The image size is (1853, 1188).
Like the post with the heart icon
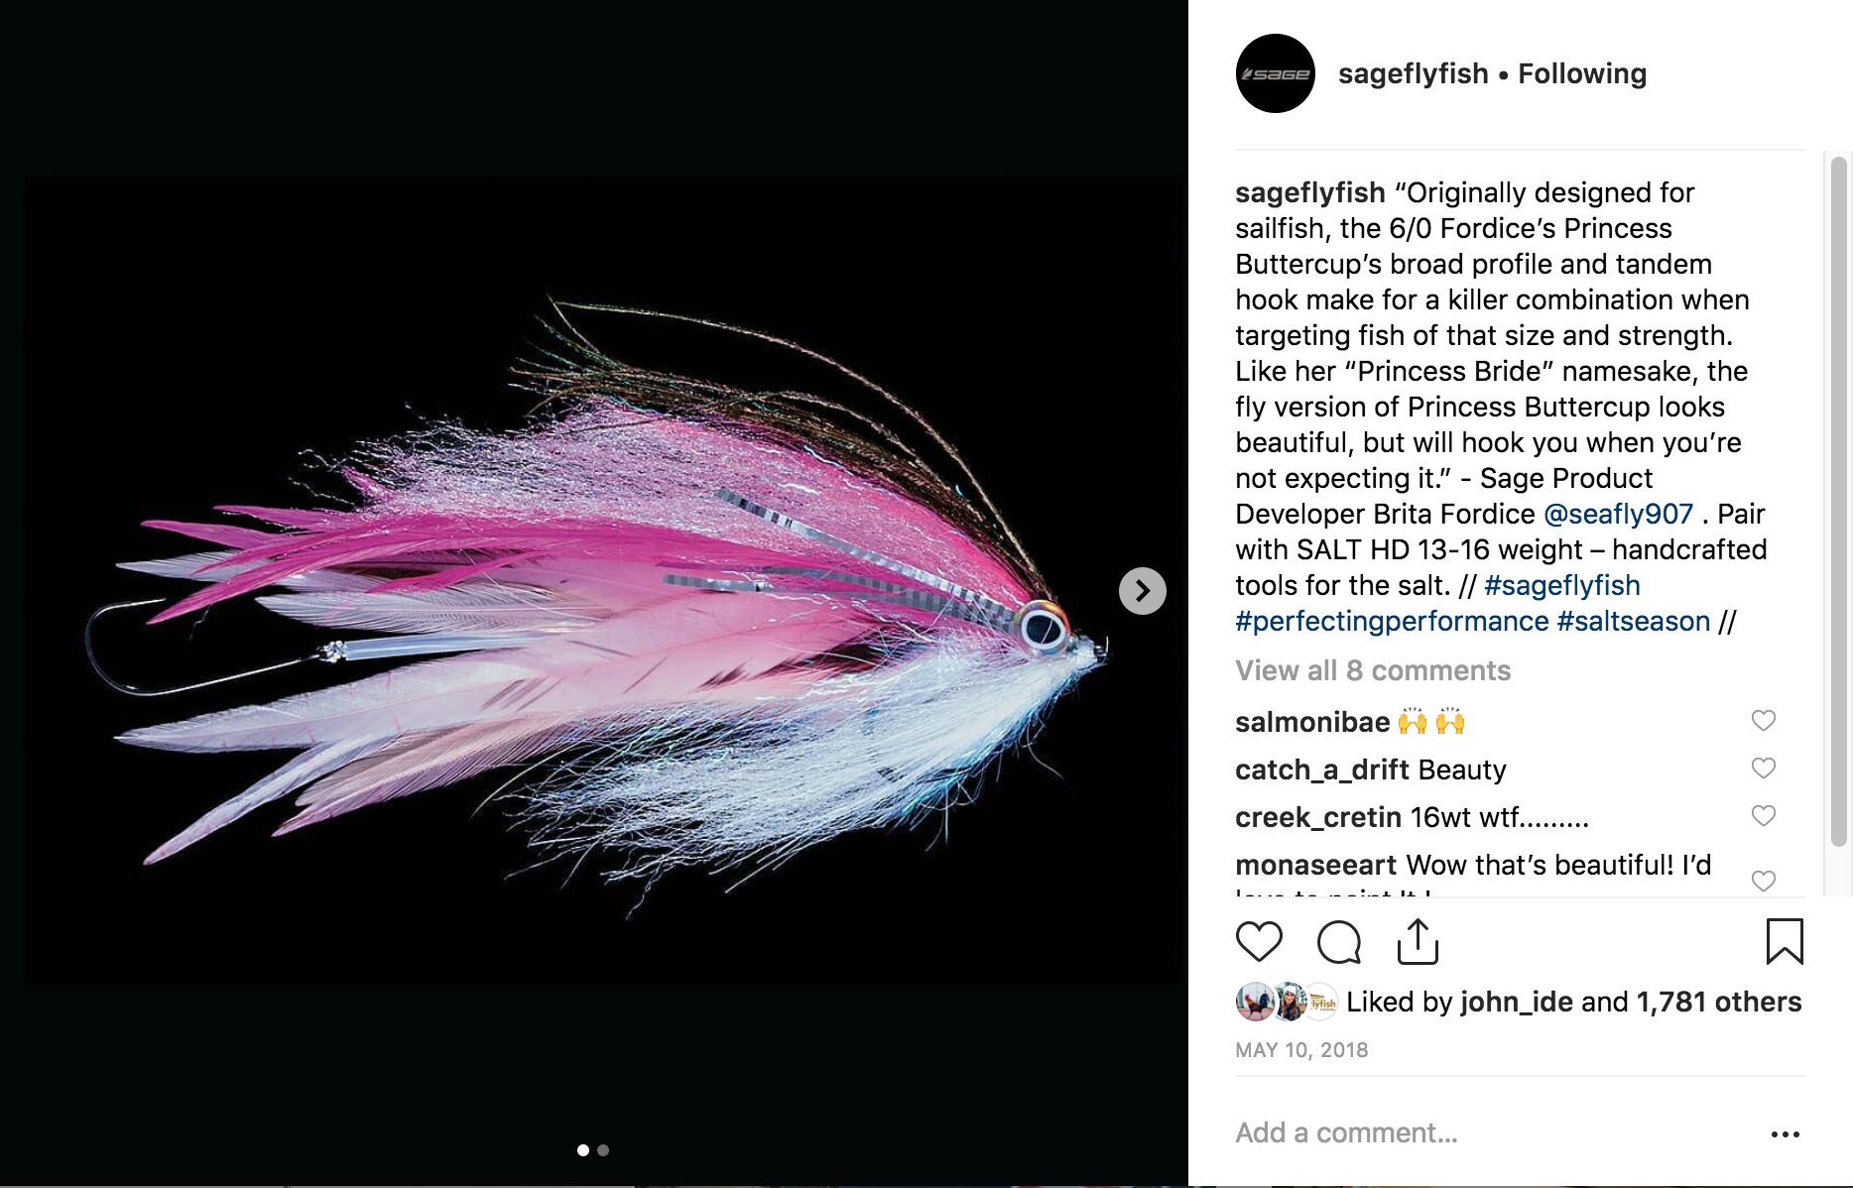[x=1259, y=941]
